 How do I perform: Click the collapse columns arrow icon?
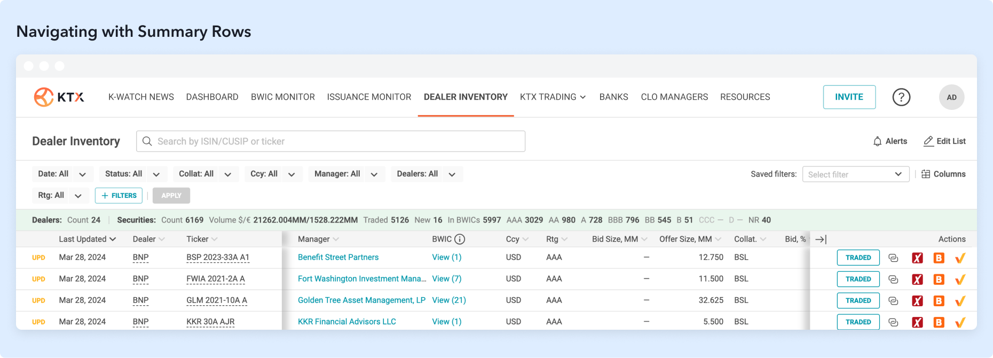(x=821, y=240)
